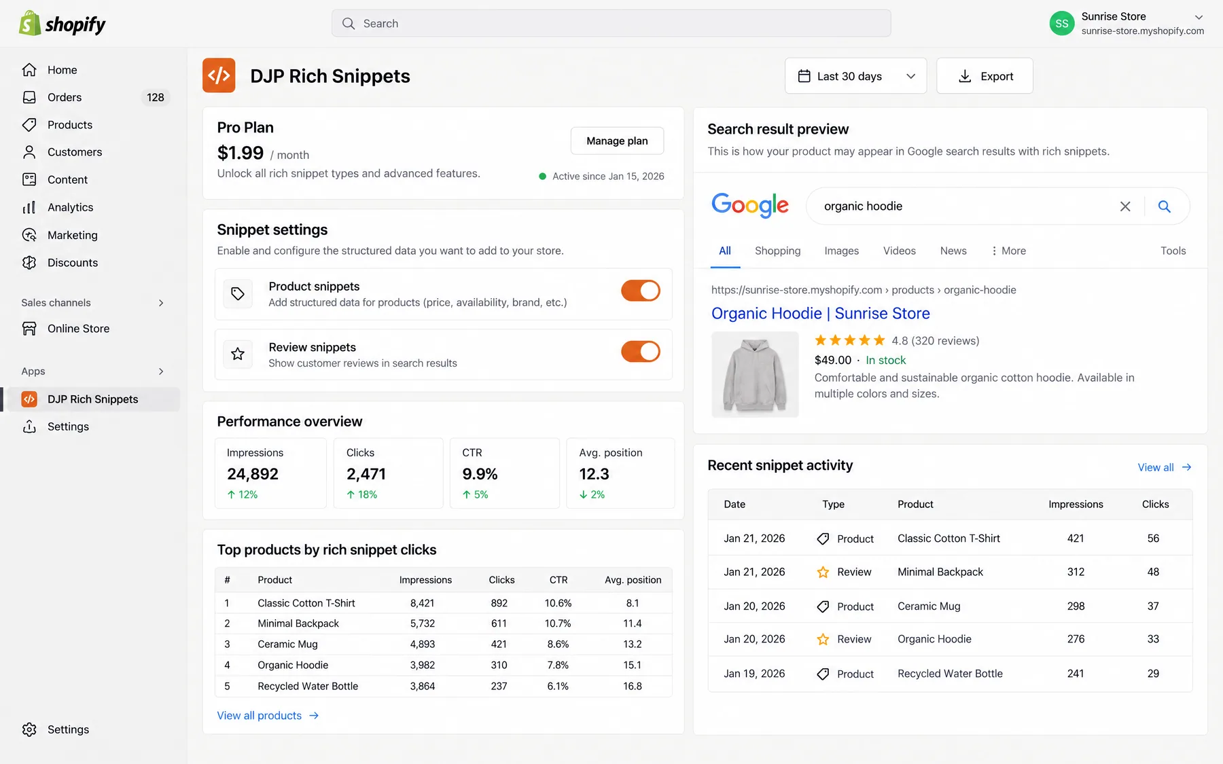Open the More menu in Google preview

click(1009, 251)
